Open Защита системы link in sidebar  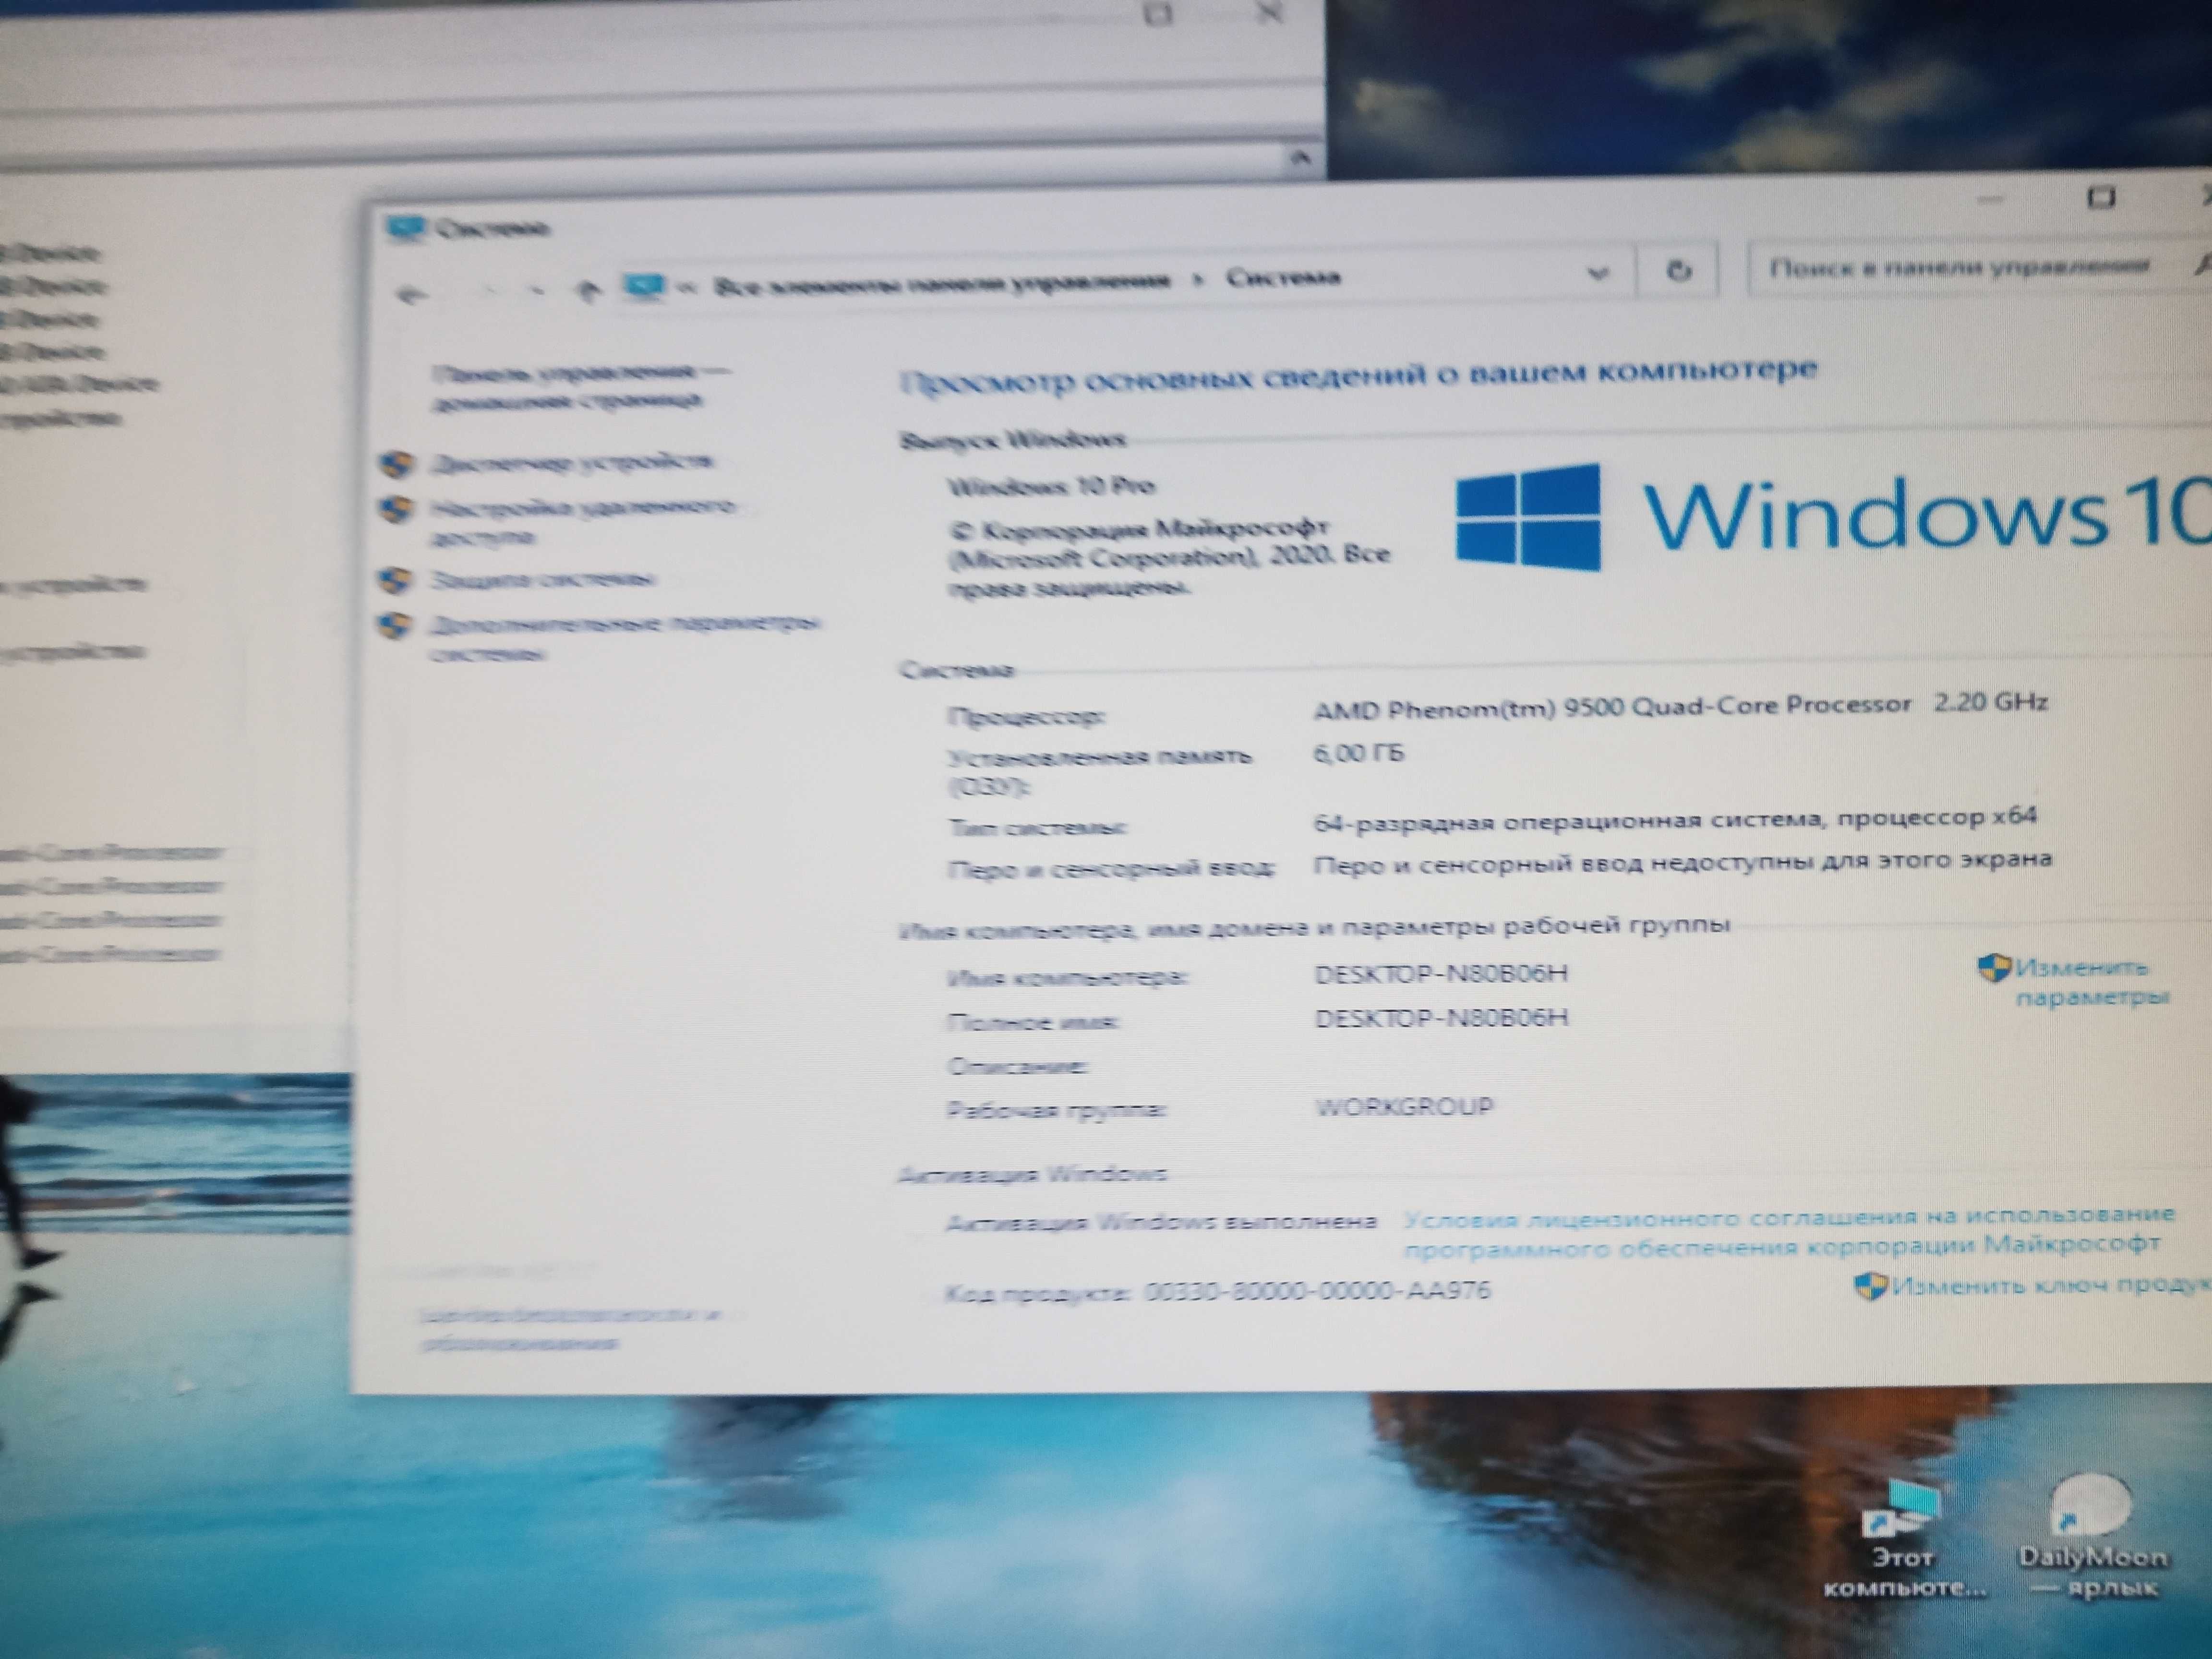pyautogui.click(x=542, y=579)
